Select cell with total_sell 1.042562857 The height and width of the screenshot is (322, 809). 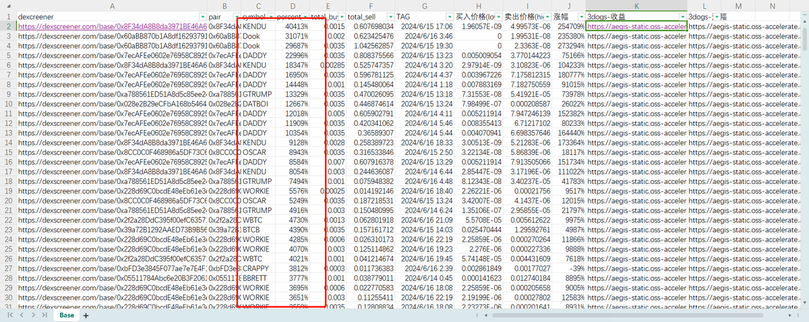[x=370, y=46]
